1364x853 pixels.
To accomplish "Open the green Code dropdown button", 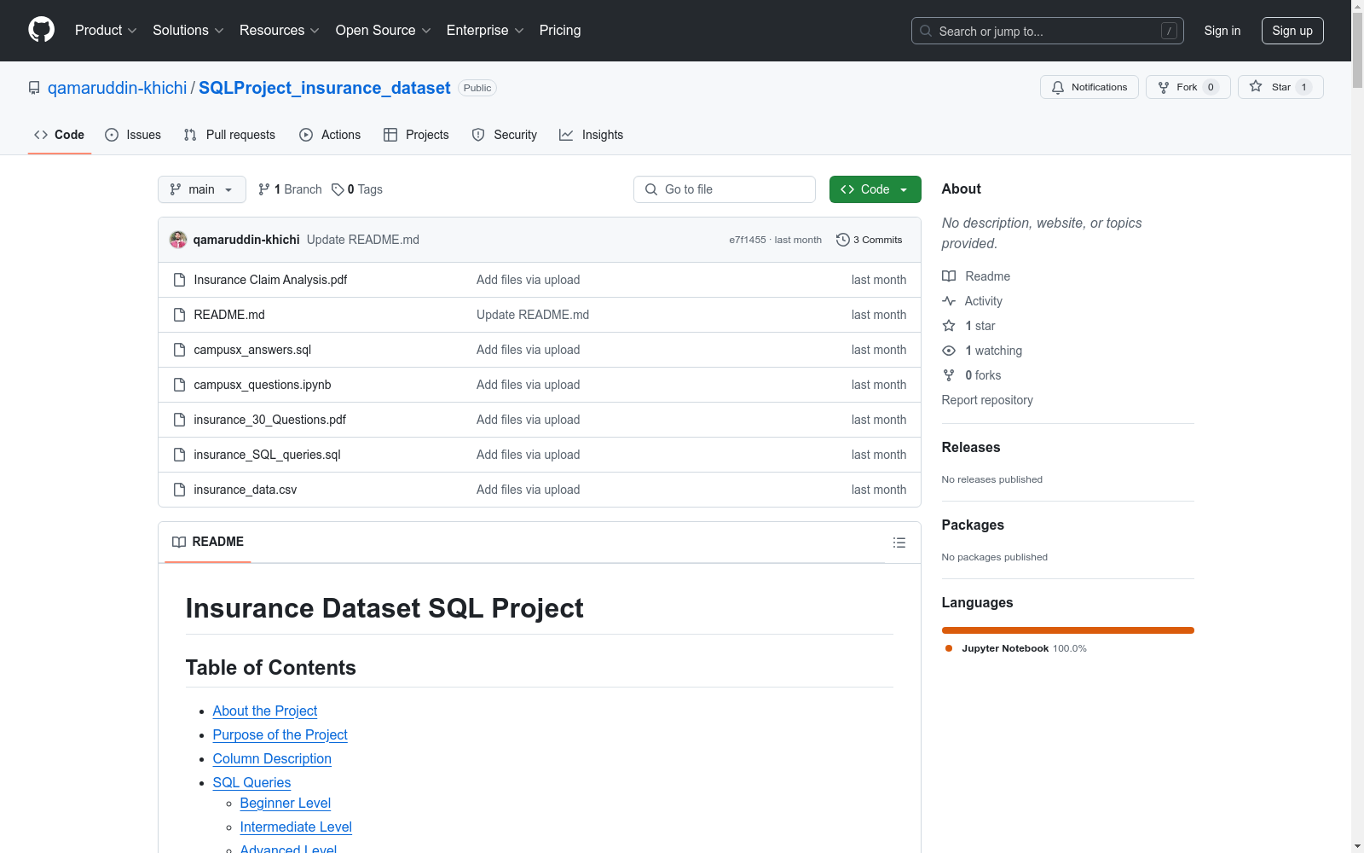I will (875, 189).
